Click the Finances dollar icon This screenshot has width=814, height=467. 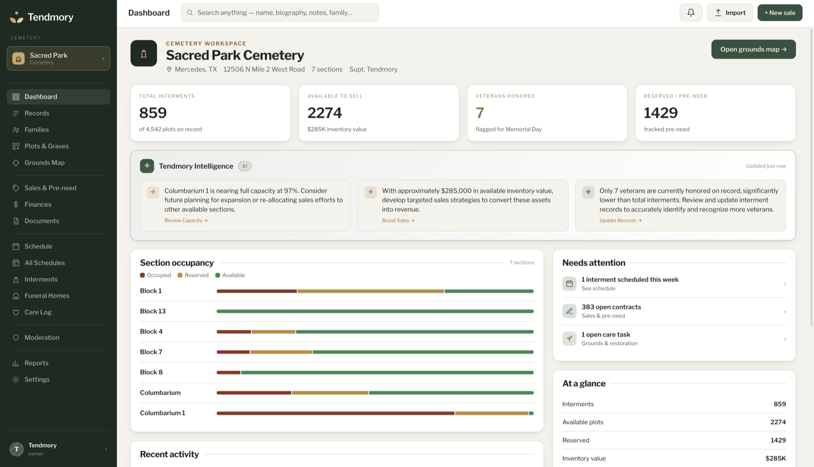tap(16, 205)
